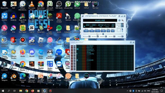The height and width of the screenshot is (93, 165).
Task: Mute the Soundtrack channel red button
Action: 72,46
